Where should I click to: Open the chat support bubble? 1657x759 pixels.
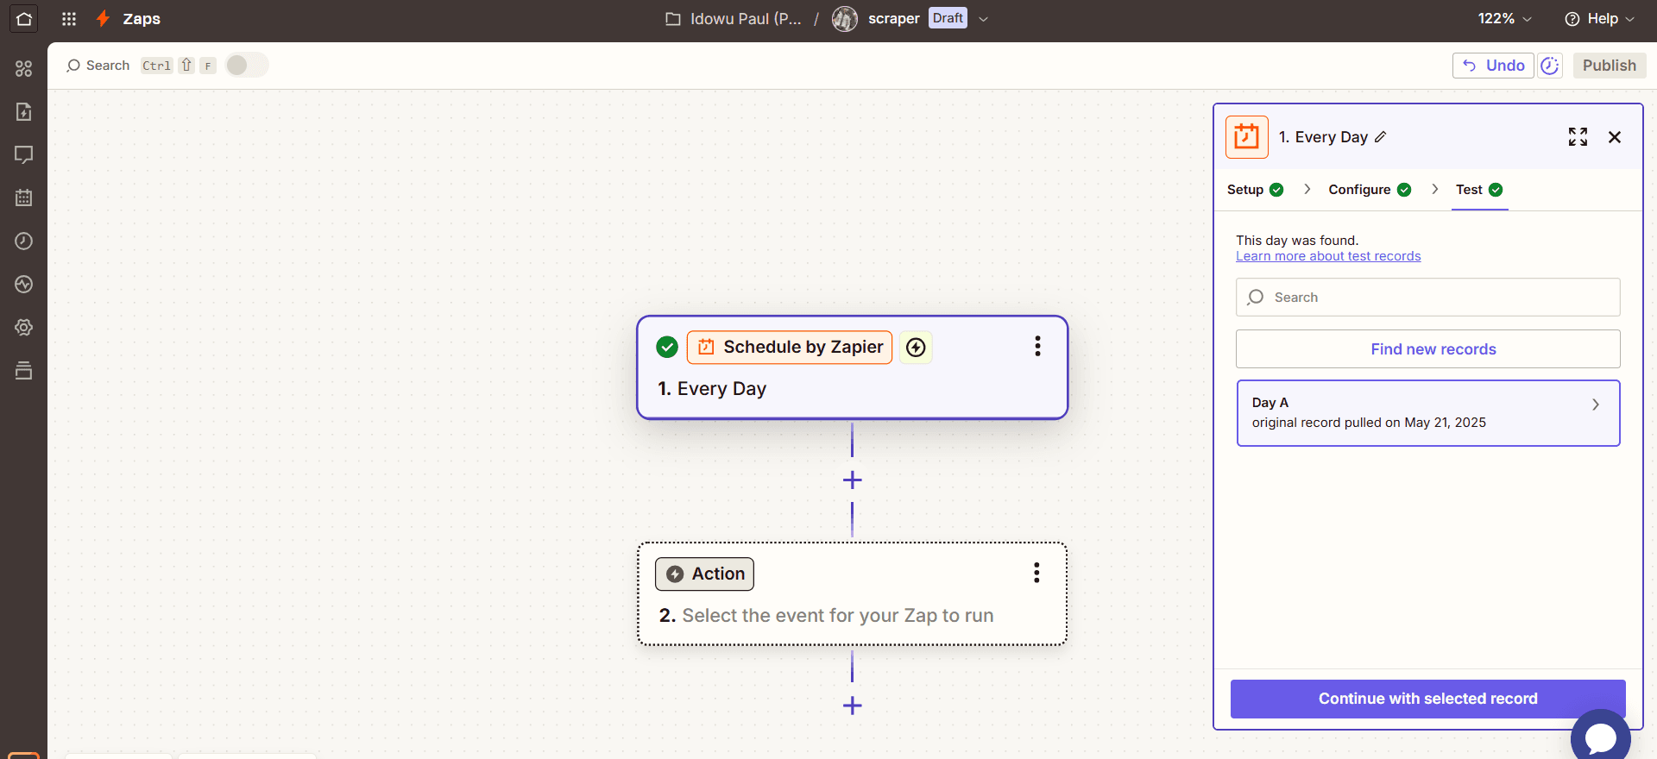[x=1601, y=737]
